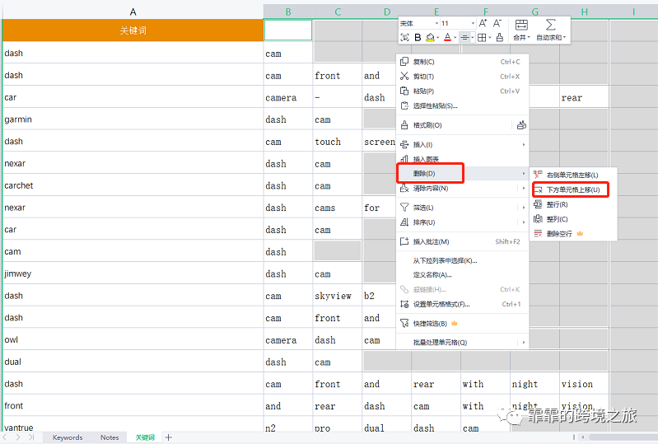Click format painter icon in mini toolbar
658x444 pixels.
coord(499,38)
